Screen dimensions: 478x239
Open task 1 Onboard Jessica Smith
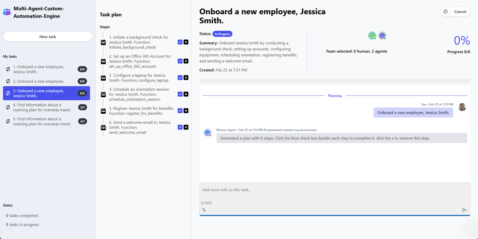point(38,69)
